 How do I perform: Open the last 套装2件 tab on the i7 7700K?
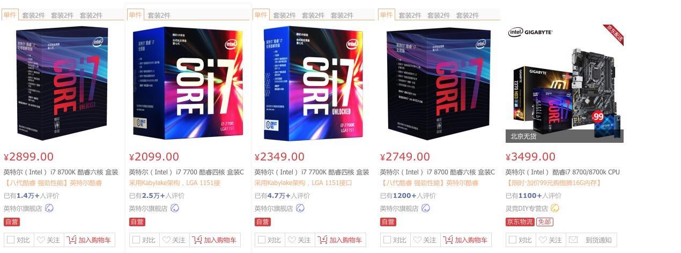pos(342,15)
